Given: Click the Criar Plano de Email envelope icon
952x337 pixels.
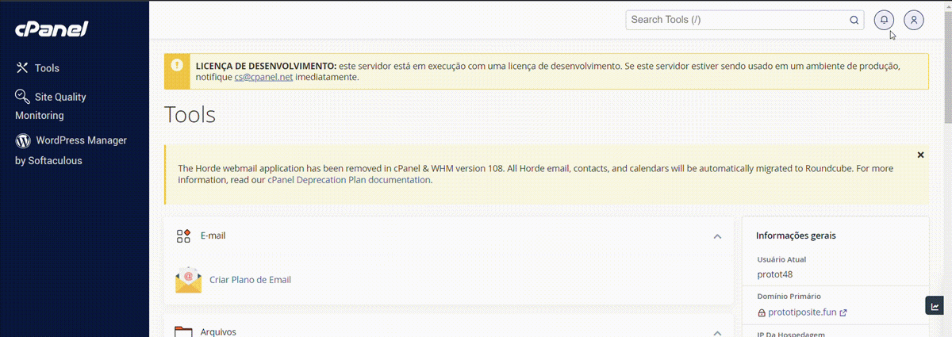Looking at the screenshot, I should click(x=189, y=280).
